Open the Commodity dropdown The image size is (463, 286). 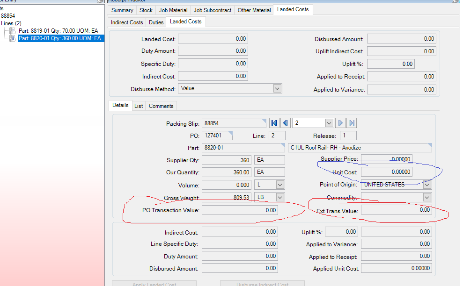pyautogui.click(x=427, y=197)
